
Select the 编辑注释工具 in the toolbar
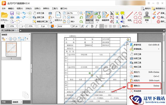pyautogui.click(x=40, y=21)
